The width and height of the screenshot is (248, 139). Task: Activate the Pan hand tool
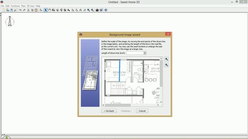(50, 10)
